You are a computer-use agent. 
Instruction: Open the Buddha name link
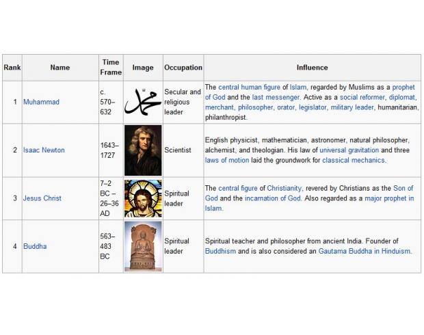[35, 246]
